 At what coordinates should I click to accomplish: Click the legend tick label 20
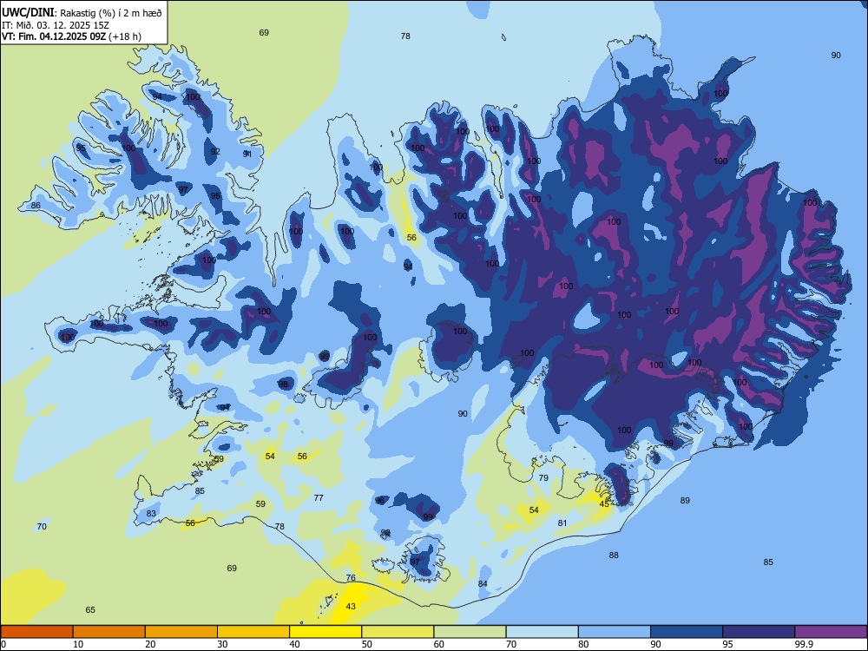click(x=150, y=644)
